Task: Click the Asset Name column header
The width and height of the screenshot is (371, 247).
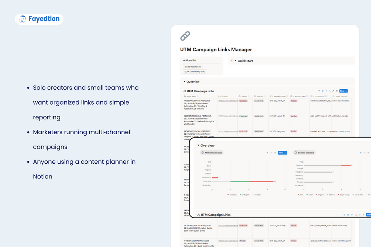Action: pos(192,97)
